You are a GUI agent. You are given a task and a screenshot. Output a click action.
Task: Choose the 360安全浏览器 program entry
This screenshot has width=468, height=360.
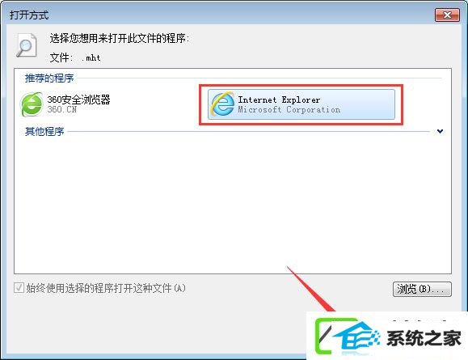[65, 104]
